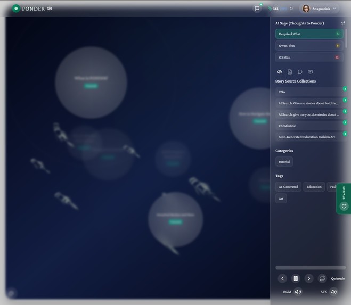Click the Tags heading

coord(279,176)
